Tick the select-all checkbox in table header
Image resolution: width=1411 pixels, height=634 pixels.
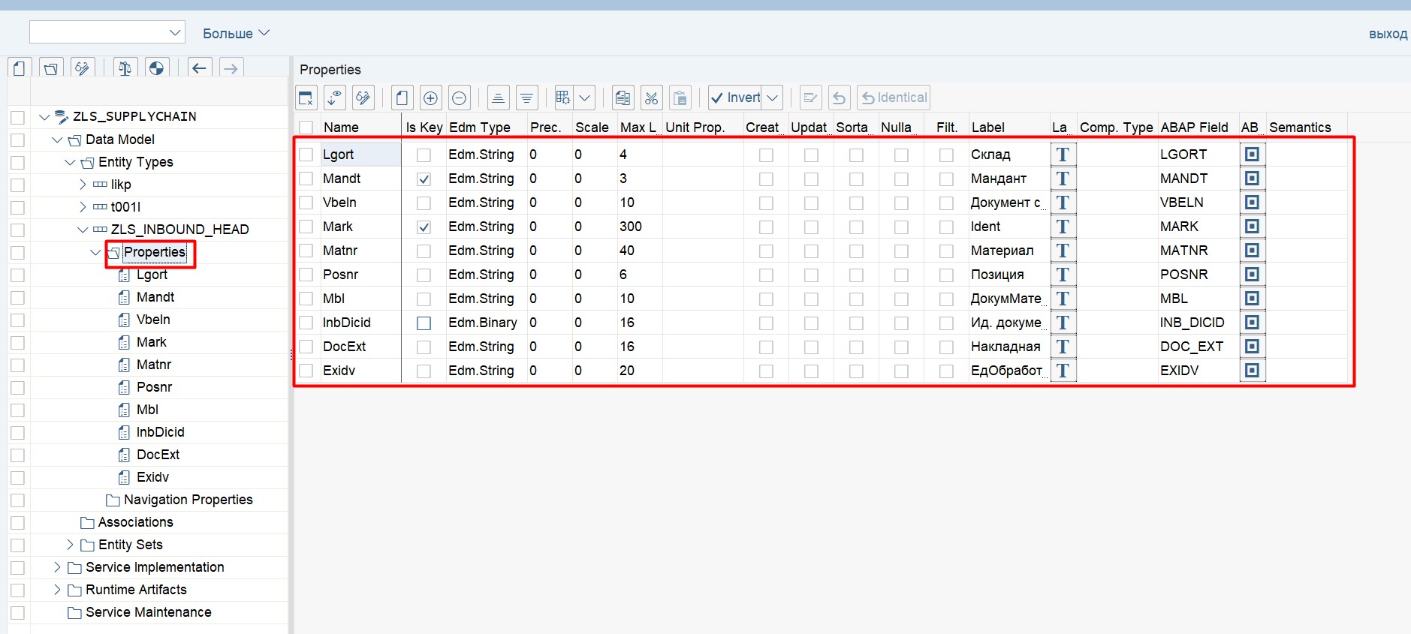(306, 128)
